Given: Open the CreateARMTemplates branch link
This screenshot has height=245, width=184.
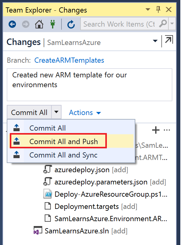Looking at the screenshot, I should 69,60.
